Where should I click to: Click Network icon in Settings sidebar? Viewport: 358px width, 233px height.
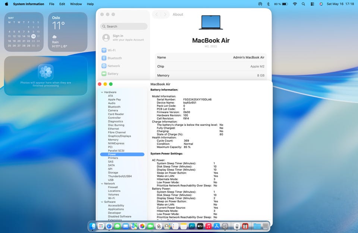point(104,66)
